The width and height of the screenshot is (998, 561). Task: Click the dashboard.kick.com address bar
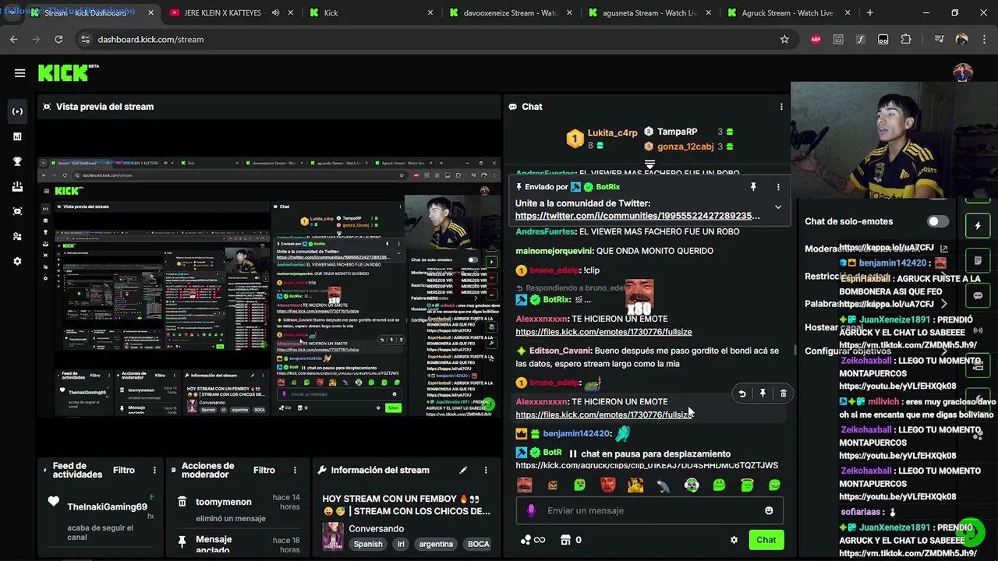pos(437,39)
